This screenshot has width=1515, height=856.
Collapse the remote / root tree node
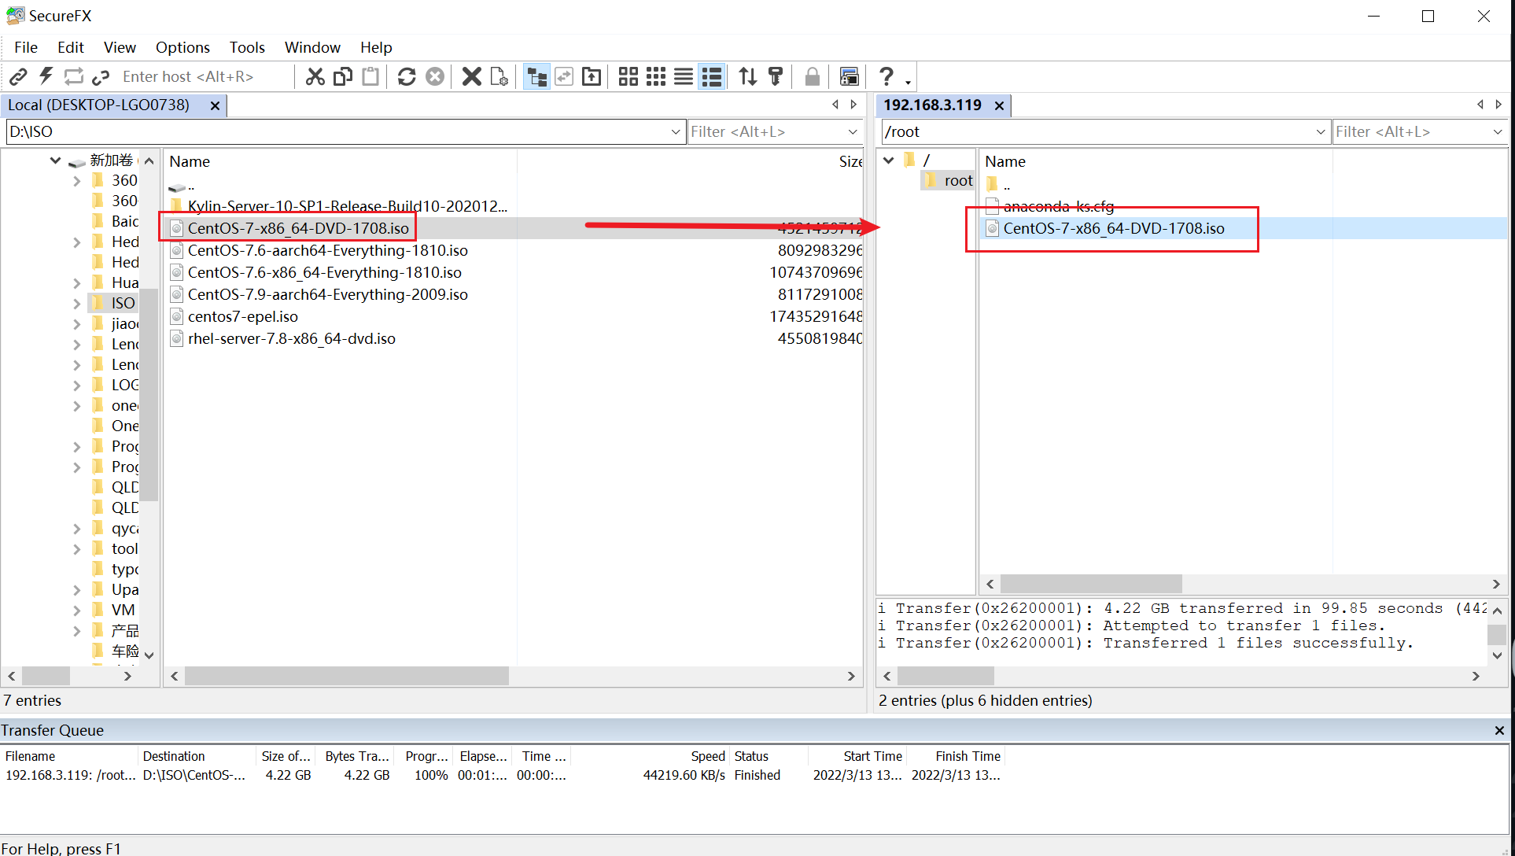pyautogui.click(x=889, y=160)
